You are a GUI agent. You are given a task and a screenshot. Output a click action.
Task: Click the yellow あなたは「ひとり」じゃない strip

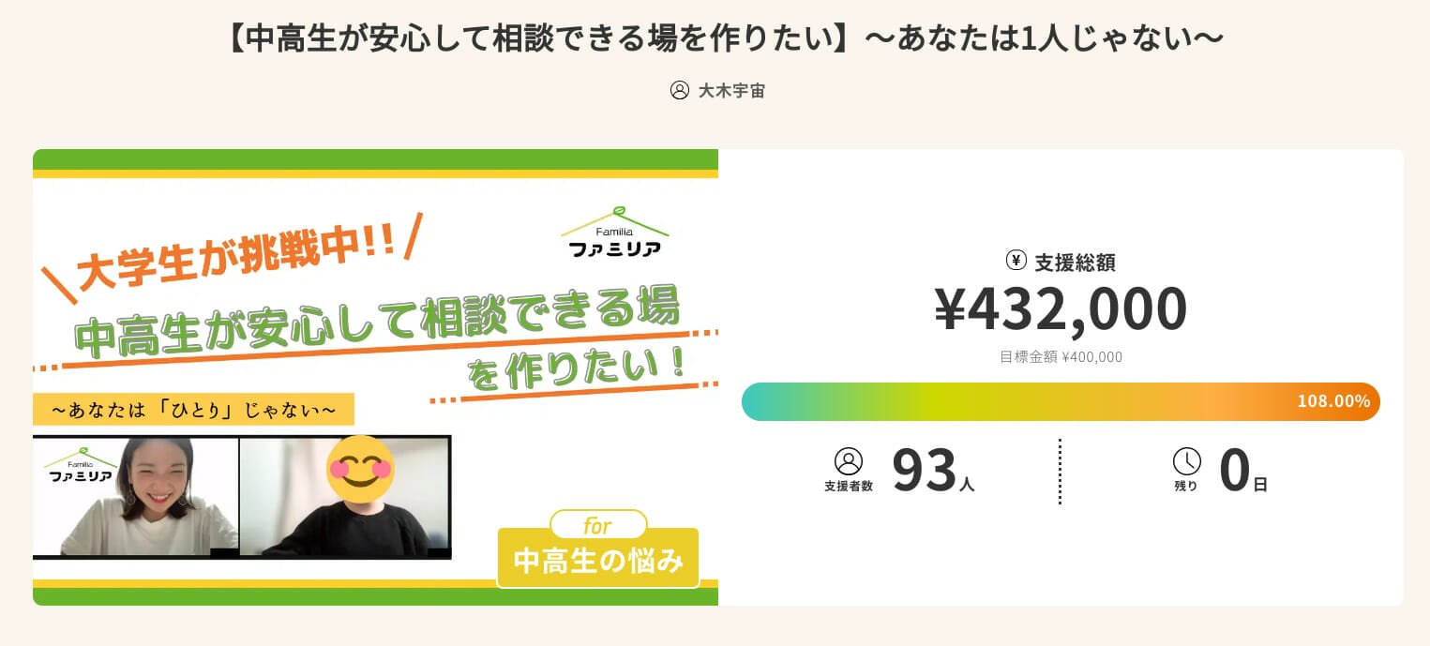[x=193, y=410]
